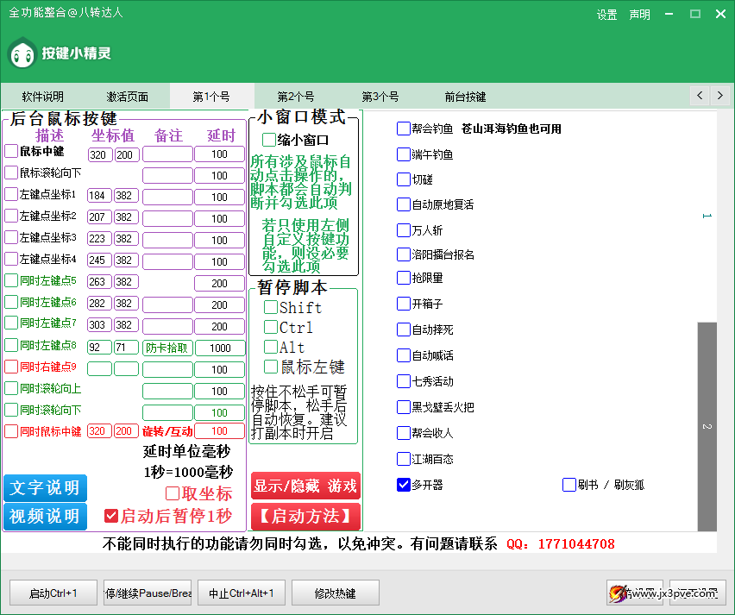Click the 鼠标中键 delay input field
Viewport: 735px width, 615px height.
[220, 154]
